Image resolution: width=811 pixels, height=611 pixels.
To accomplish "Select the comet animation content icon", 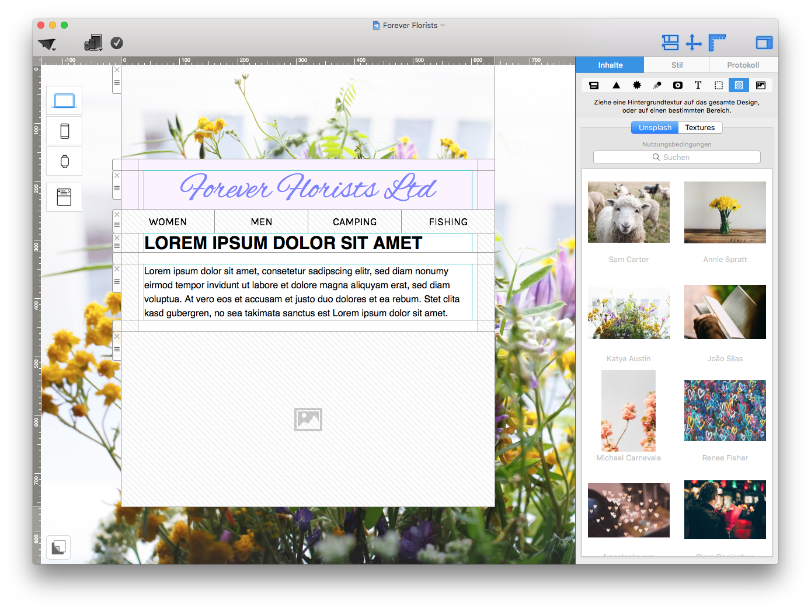I will (x=657, y=85).
